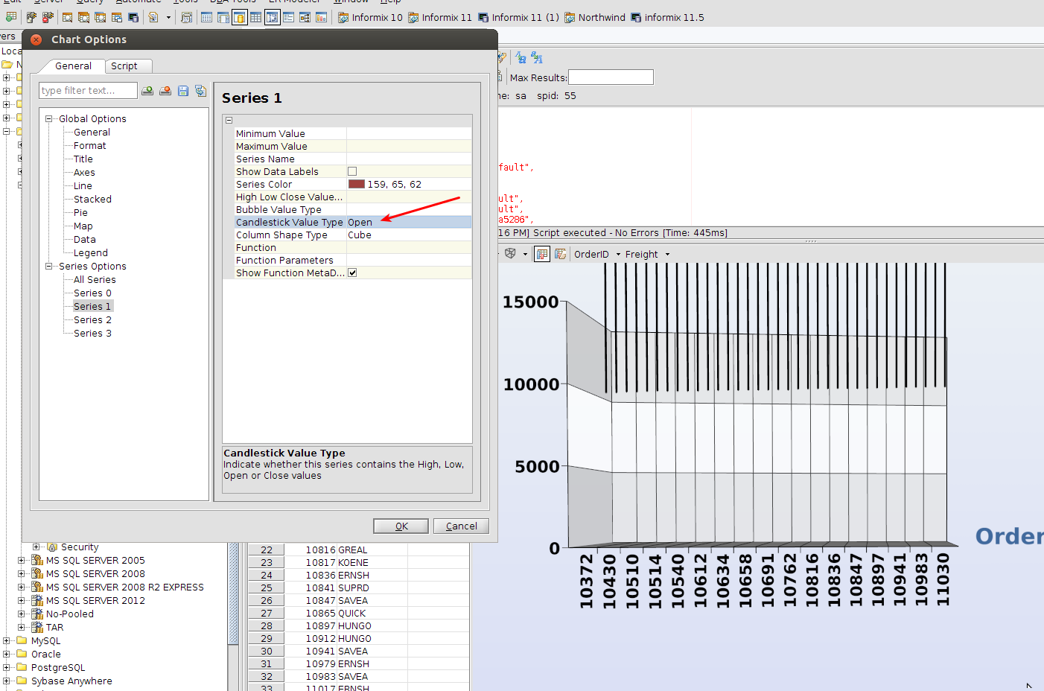Collapse the Series Options tree node
Image resolution: width=1044 pixels, height=691 pixels.
click(49, 266)
